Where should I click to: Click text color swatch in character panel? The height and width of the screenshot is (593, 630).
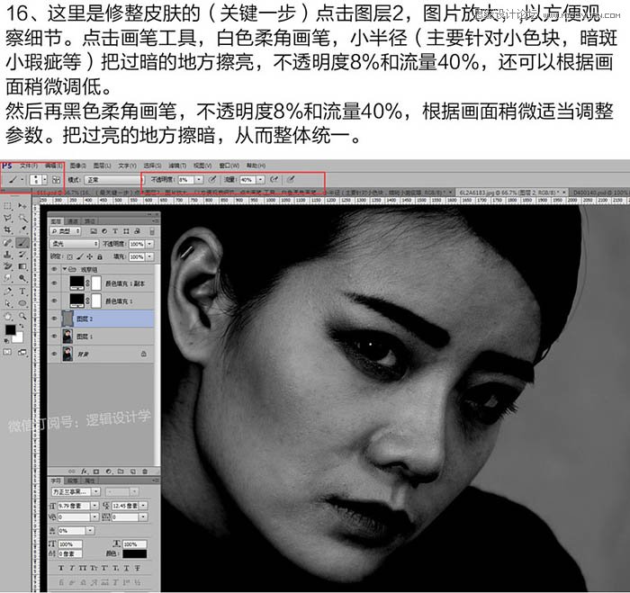134,554
